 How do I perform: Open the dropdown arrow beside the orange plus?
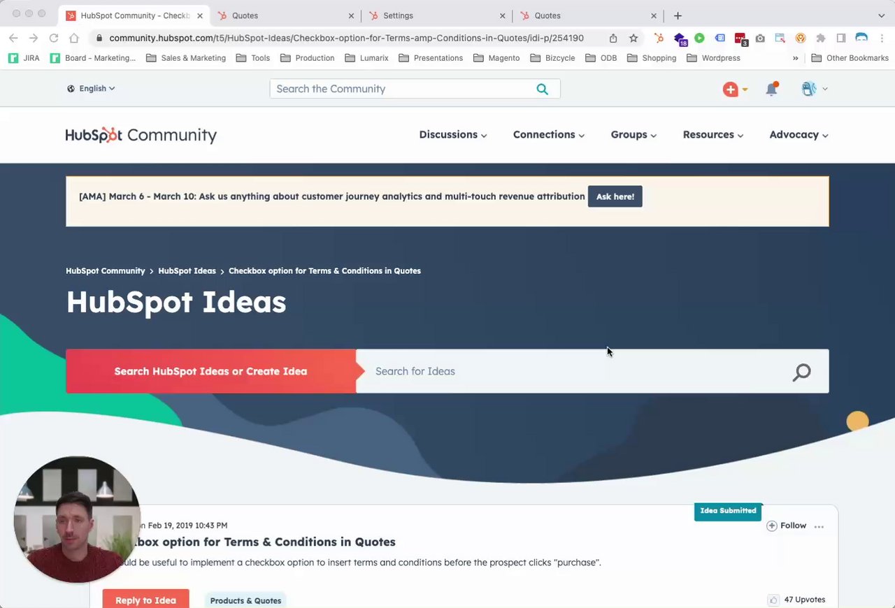pyautogui.click(x=745, y=89)
